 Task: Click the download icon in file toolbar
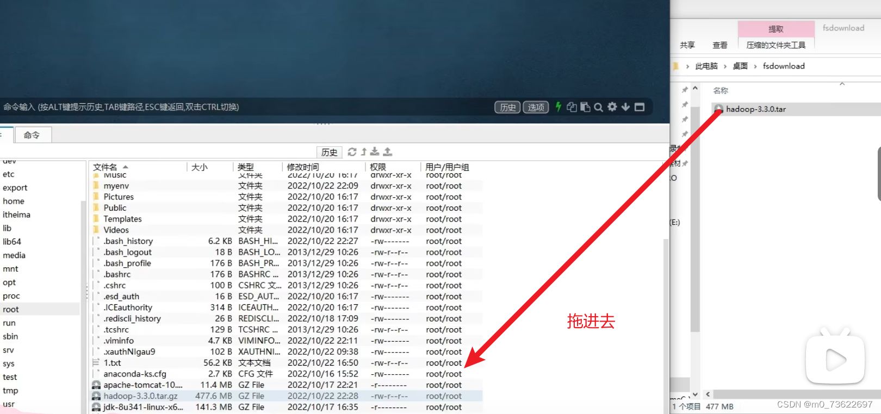click(375, 152)
